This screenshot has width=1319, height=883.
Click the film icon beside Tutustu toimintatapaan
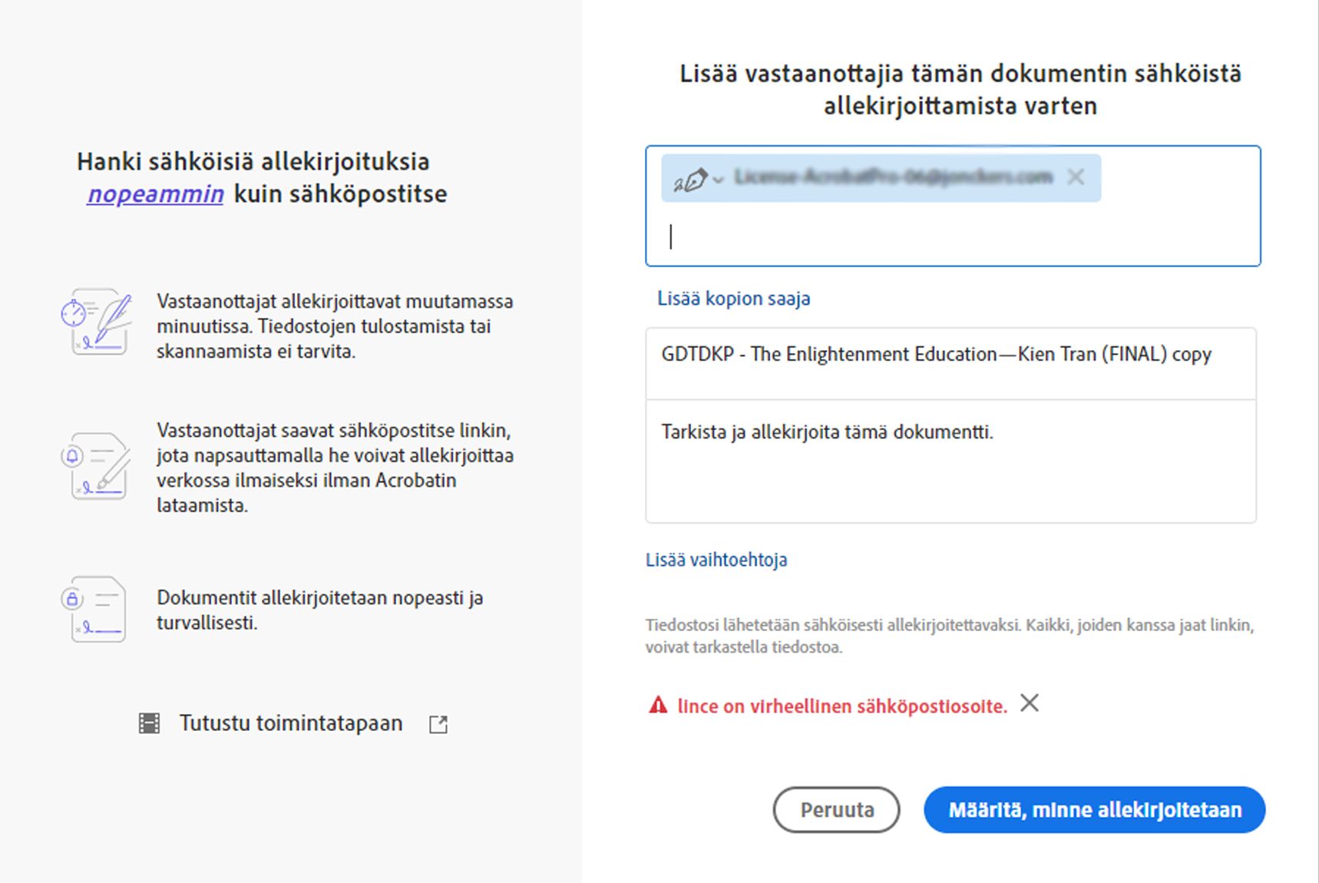coord(149,723)
